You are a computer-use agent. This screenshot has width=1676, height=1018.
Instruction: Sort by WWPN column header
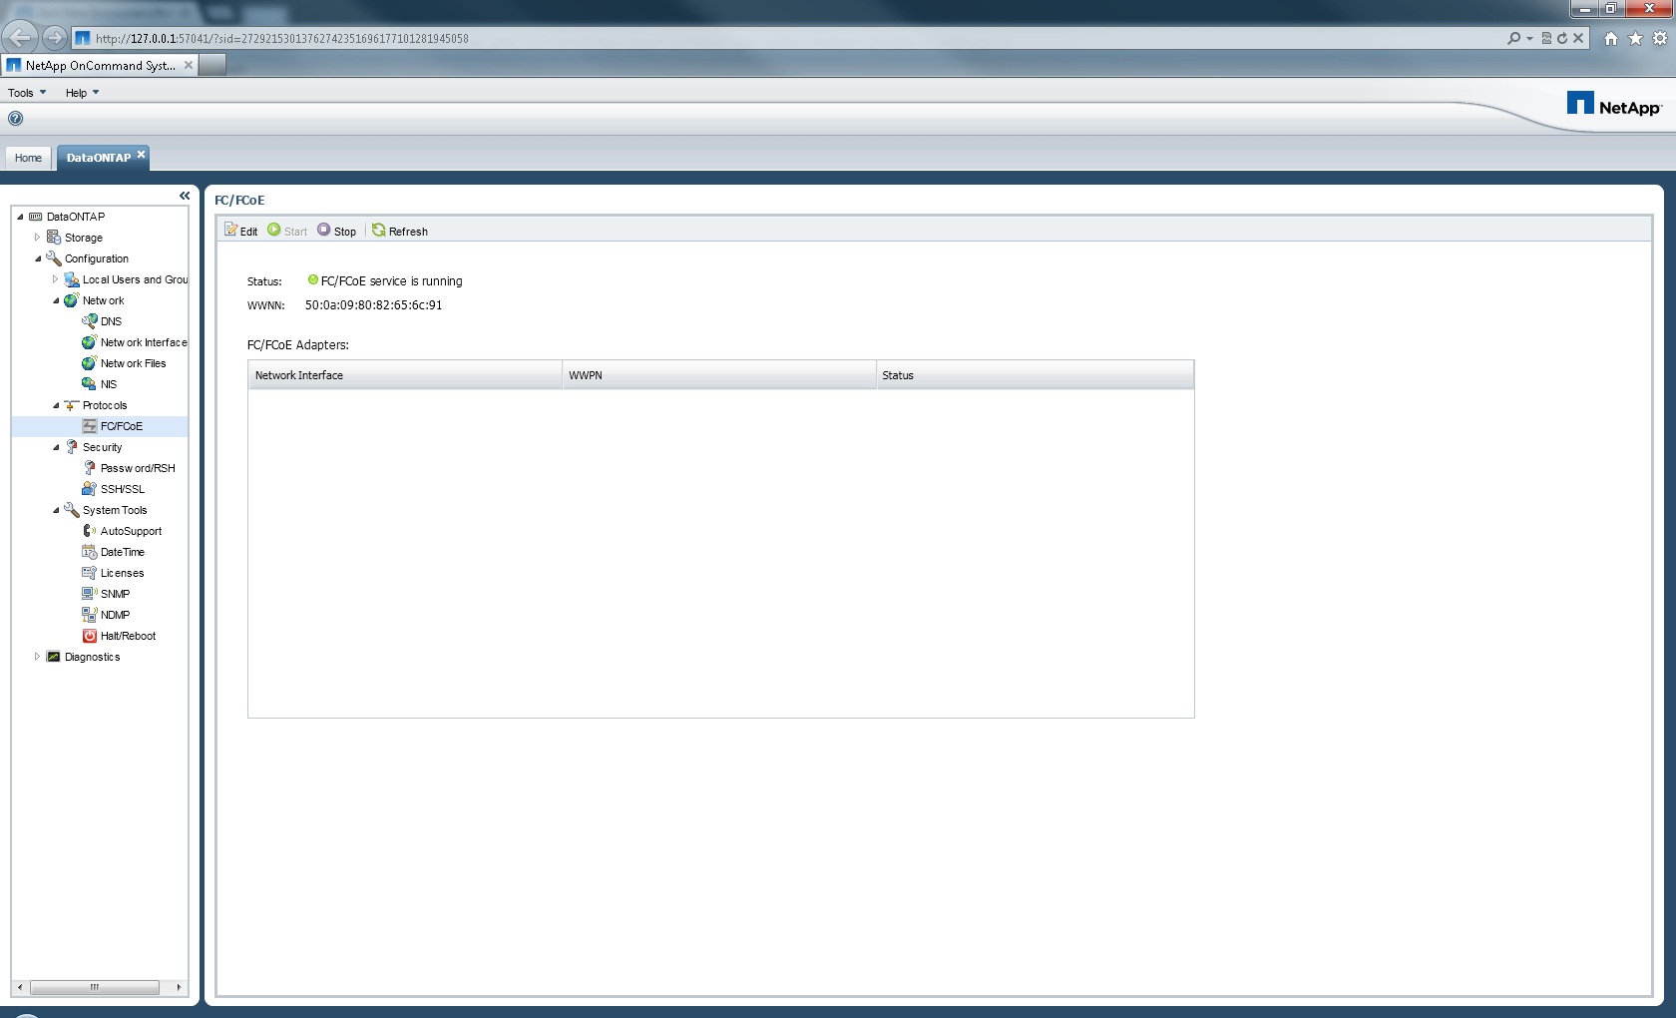719,375
